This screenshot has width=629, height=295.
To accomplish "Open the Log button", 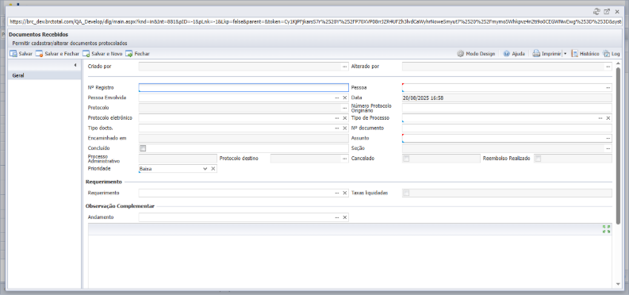I will pyautogui.click(x=612, y=54).
